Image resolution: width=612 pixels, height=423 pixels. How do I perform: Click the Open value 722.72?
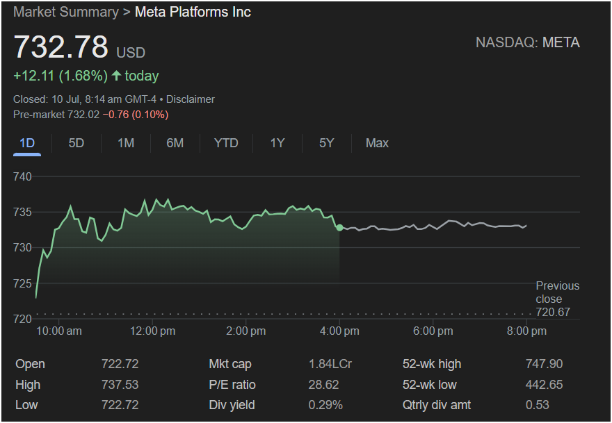click(120, 364)
